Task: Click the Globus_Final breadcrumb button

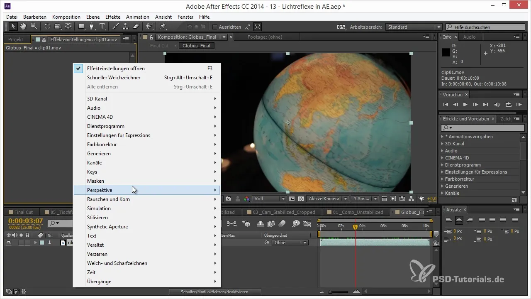Action: tap(197, 46)
